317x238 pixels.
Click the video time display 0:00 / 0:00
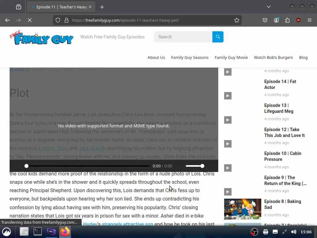pyautogui.click(x=162, y=166)
